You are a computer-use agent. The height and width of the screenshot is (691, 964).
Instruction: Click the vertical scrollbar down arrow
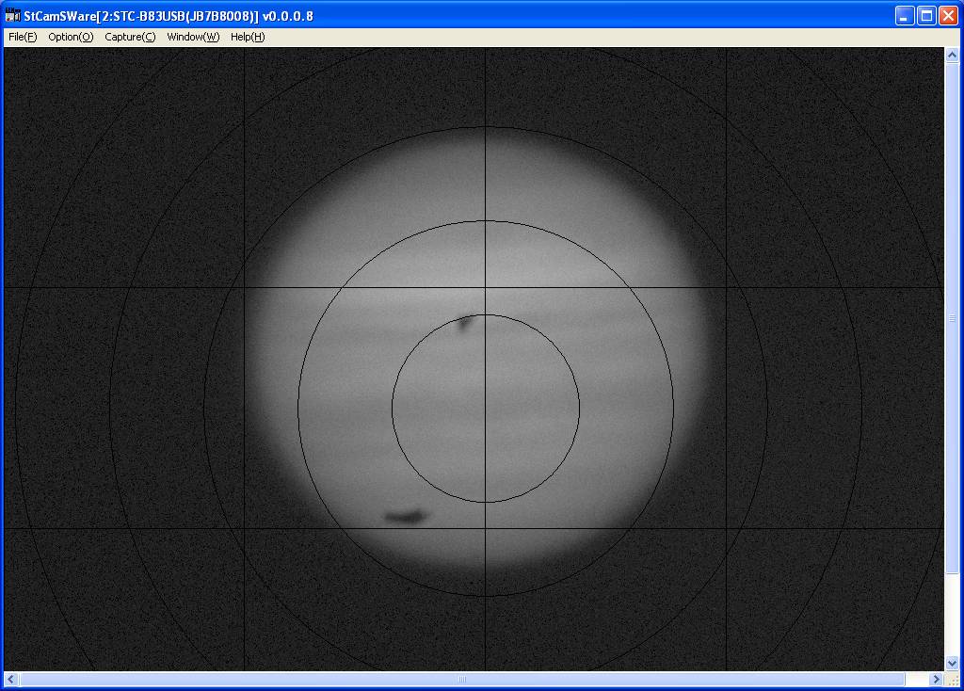tap(952, 664)
